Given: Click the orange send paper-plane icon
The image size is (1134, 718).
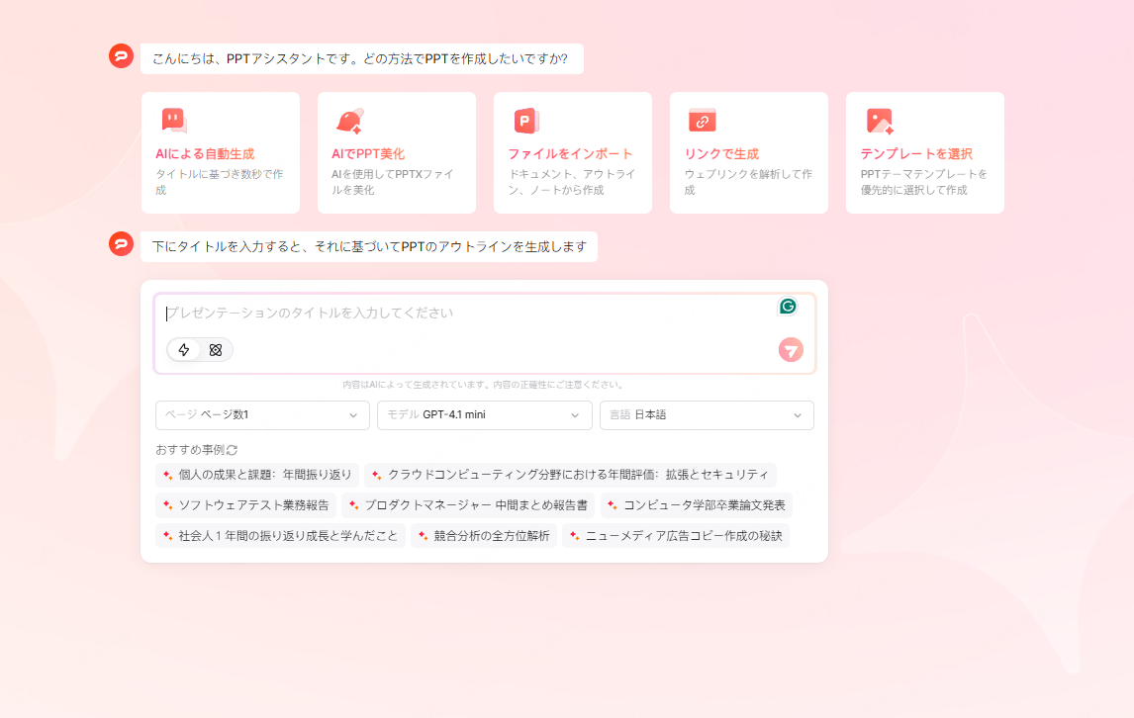Looking at the screenshot, I should pos(790,350).
